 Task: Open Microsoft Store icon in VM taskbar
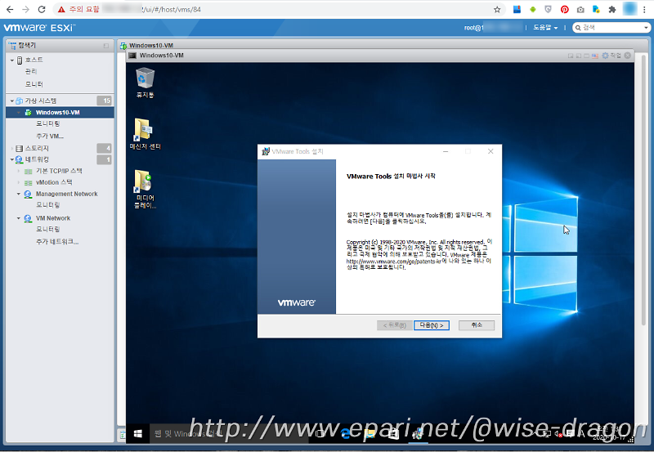393,434
